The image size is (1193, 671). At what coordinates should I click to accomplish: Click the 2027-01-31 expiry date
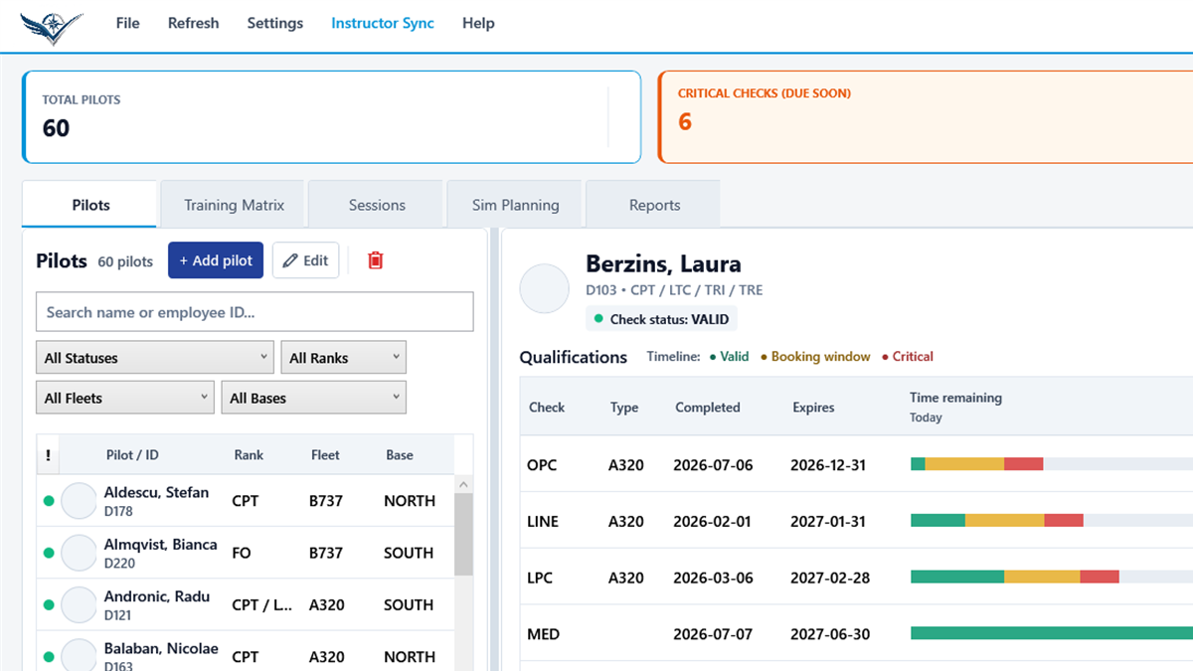[828, 521]
